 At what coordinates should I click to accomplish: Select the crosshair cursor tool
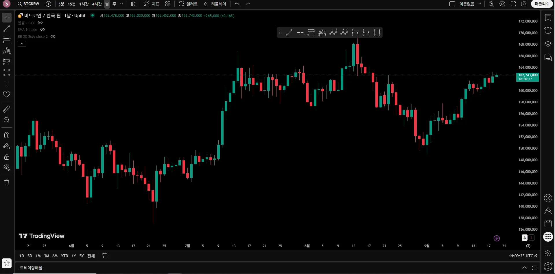pyautogui.click(x=7, y=18)
